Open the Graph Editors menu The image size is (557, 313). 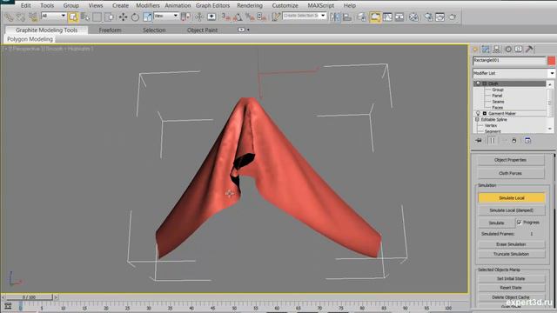pyautogui.click(x=212, y=5)
